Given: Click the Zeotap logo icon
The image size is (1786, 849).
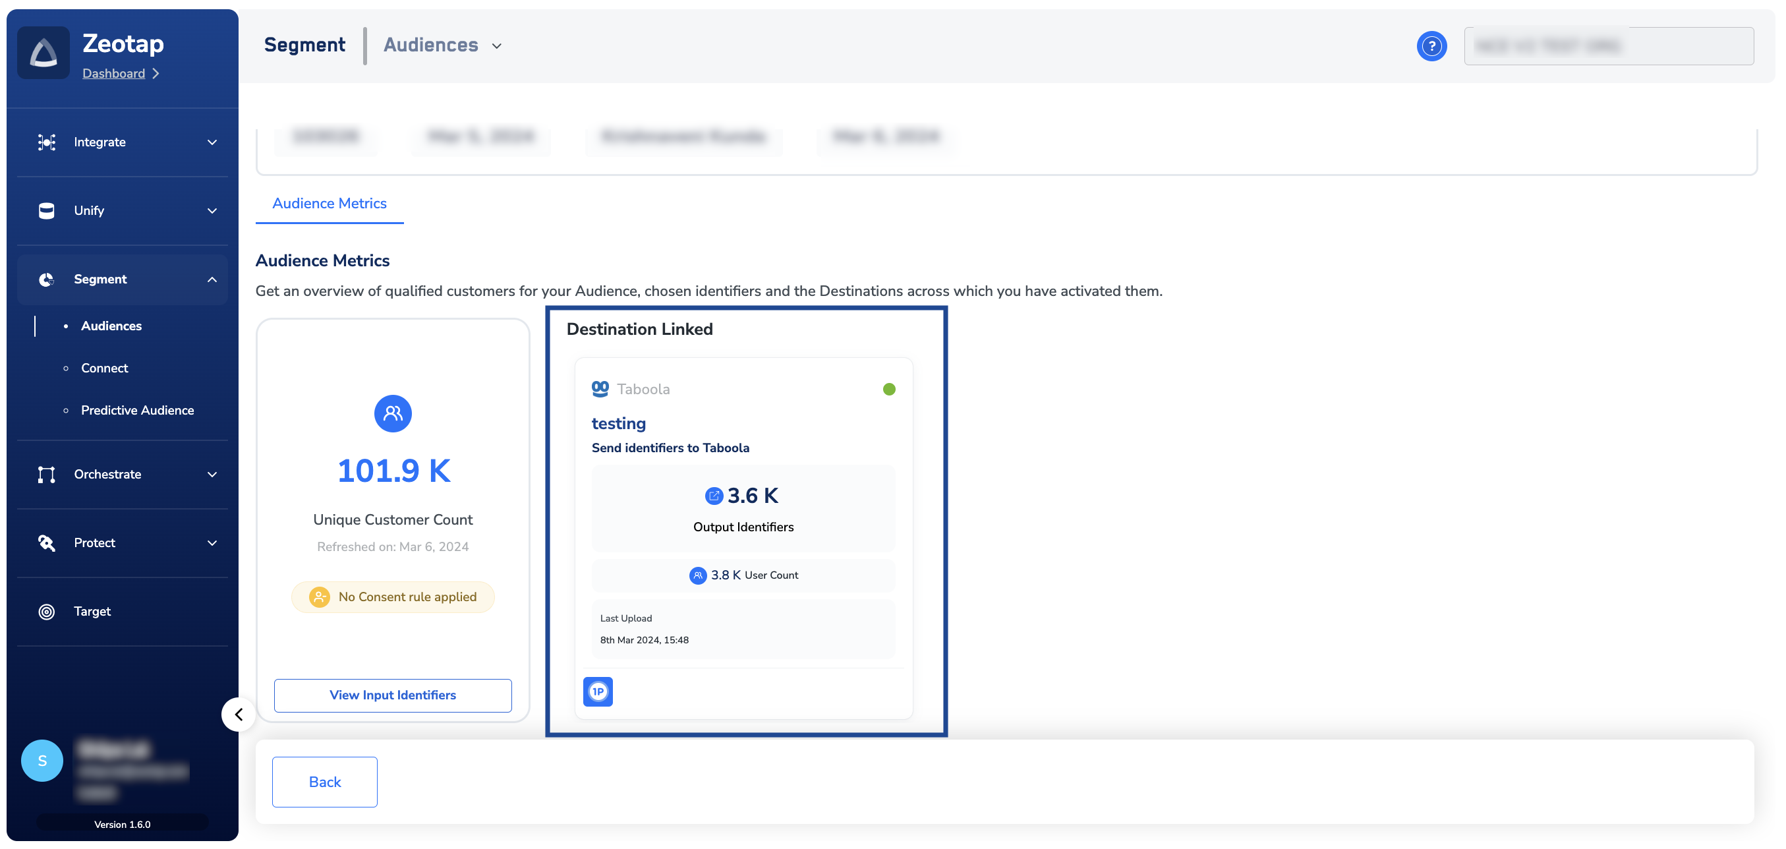Looking at the screenshot, I should pos(43,53).
